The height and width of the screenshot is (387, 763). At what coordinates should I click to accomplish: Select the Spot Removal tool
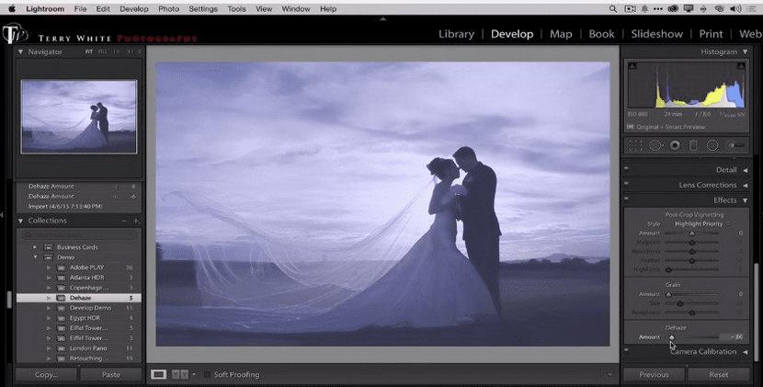click(655, 145)
